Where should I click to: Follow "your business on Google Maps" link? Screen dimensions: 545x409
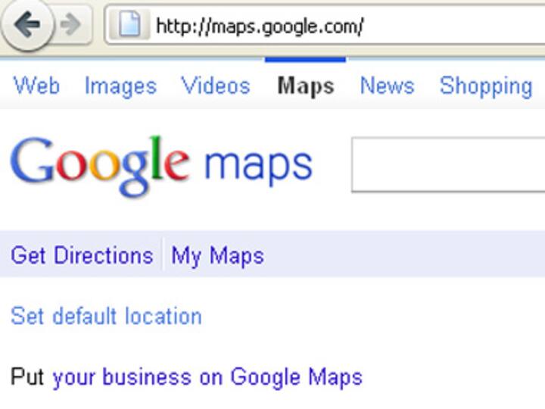point(207,376)
